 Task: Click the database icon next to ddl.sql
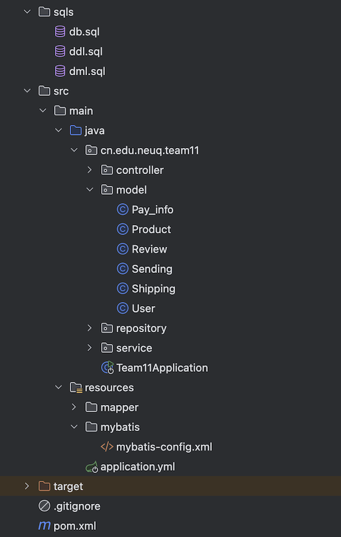tap(60, 52)
